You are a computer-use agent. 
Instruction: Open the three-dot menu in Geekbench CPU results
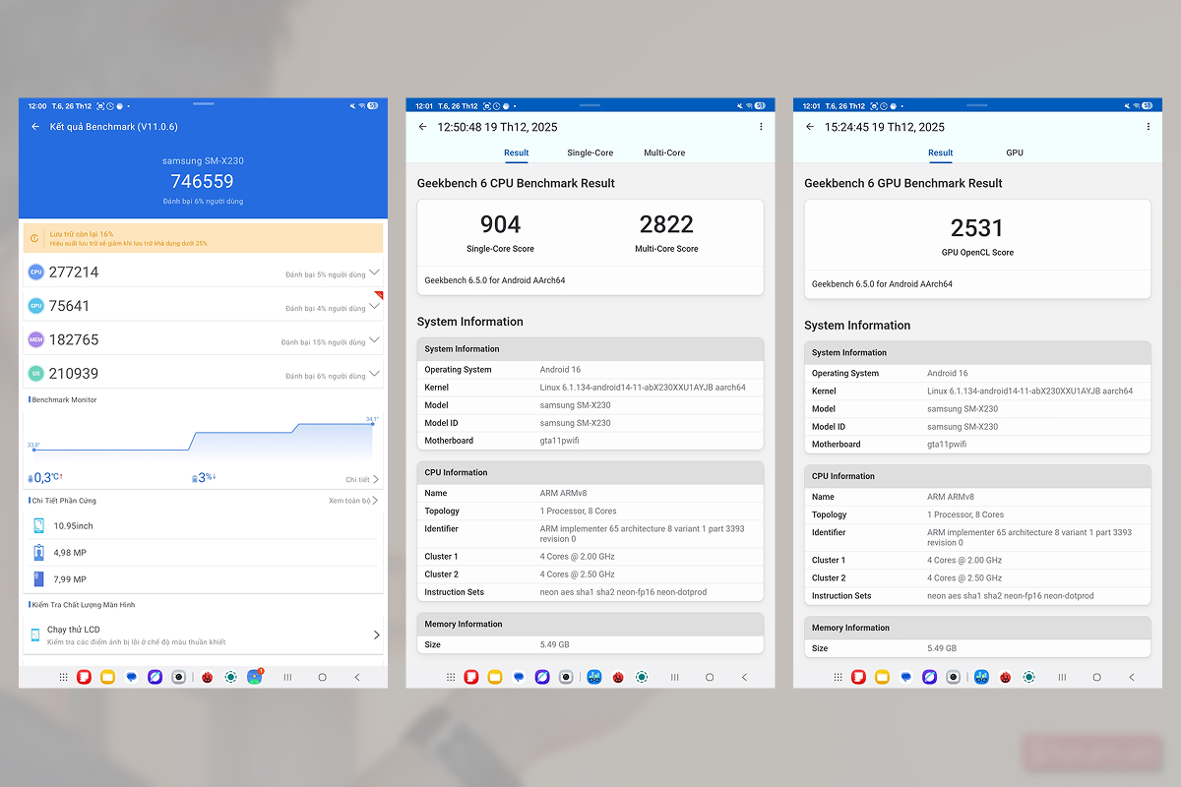click(x=761, y=127)
